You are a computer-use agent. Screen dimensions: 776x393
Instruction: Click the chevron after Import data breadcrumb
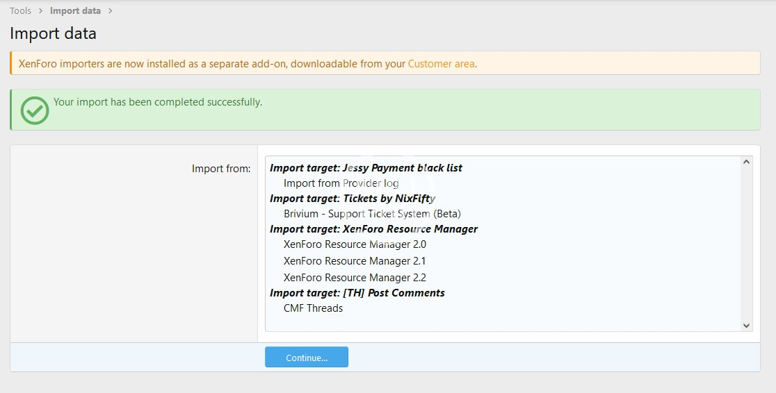pos(111,11)
